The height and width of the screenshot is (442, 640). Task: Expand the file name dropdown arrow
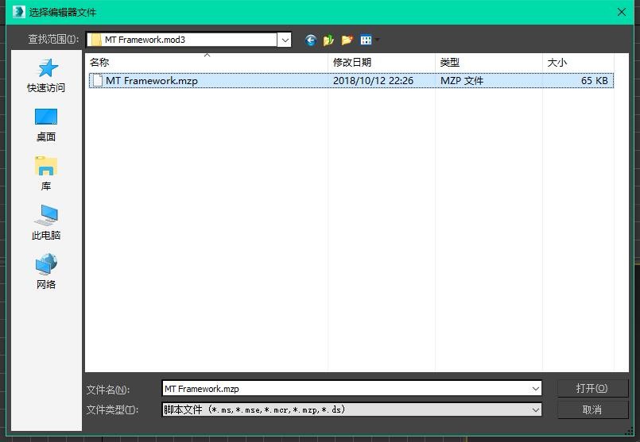[536, 389]
